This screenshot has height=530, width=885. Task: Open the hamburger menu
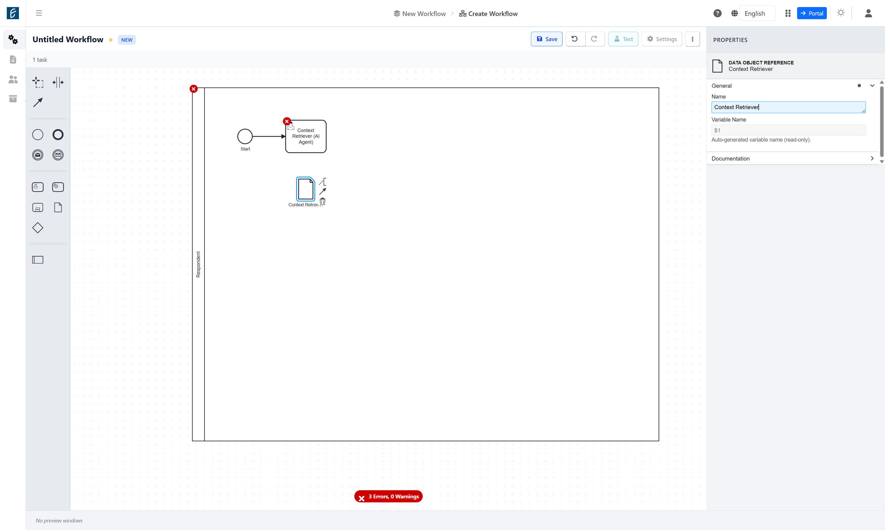39,13
